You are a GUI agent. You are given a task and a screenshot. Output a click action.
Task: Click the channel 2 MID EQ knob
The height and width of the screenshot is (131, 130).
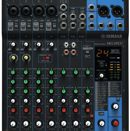point(26,82)
